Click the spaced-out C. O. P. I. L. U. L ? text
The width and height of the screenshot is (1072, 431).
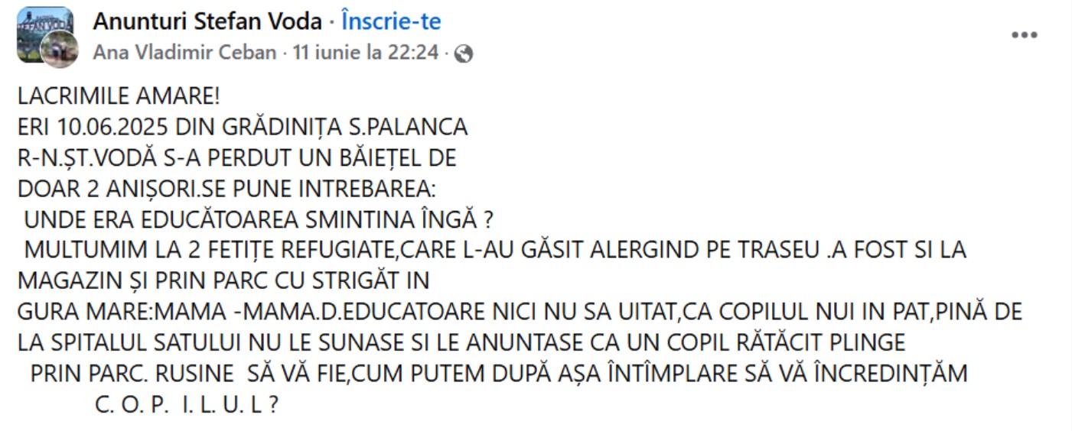pyautogui.click(x=186, y=404)
